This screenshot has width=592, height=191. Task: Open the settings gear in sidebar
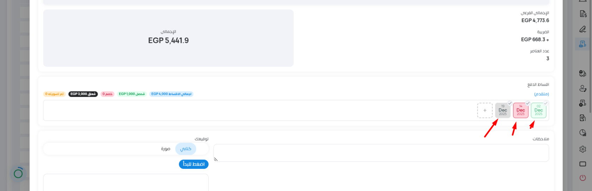[x=583, y=149]
